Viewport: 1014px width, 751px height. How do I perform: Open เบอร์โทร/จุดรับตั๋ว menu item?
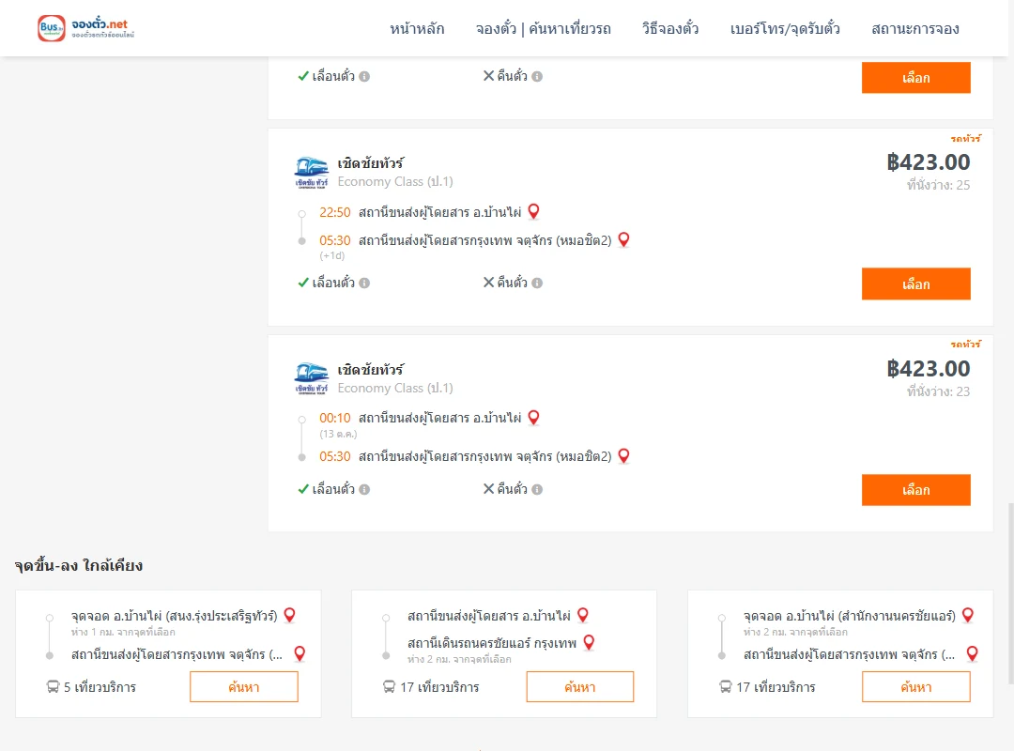click(785, 29)
